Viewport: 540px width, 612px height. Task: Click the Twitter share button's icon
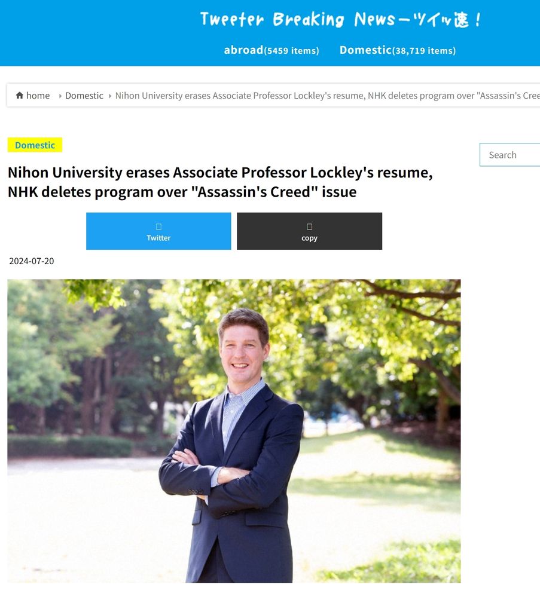tap(158, 227)
